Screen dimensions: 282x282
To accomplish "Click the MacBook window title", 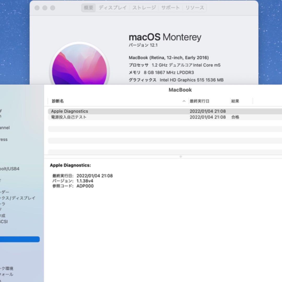I will (x=180, y=90).
